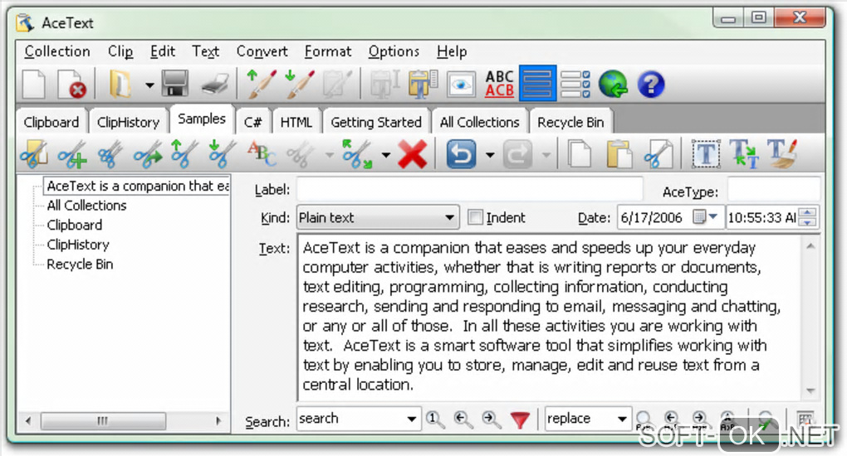Click the red funnel filter icon
Screen dimensions: 847x456
pos(520,420)
